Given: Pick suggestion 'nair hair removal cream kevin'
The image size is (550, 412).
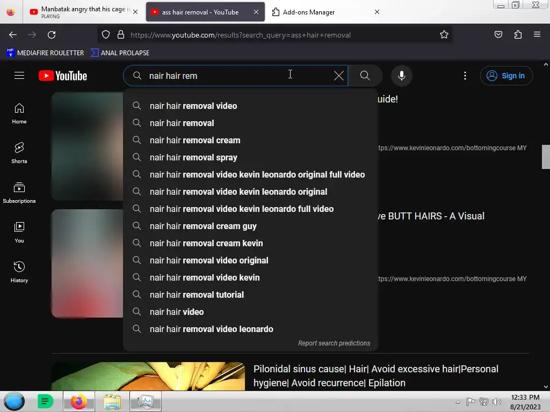Looking at the screenshot, I should (250, 243).
